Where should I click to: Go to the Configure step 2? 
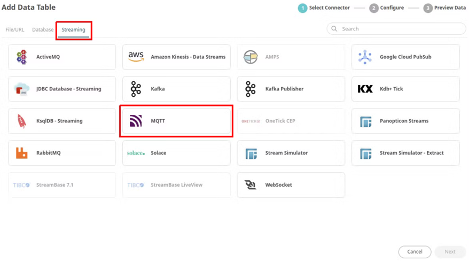[387, 8]
